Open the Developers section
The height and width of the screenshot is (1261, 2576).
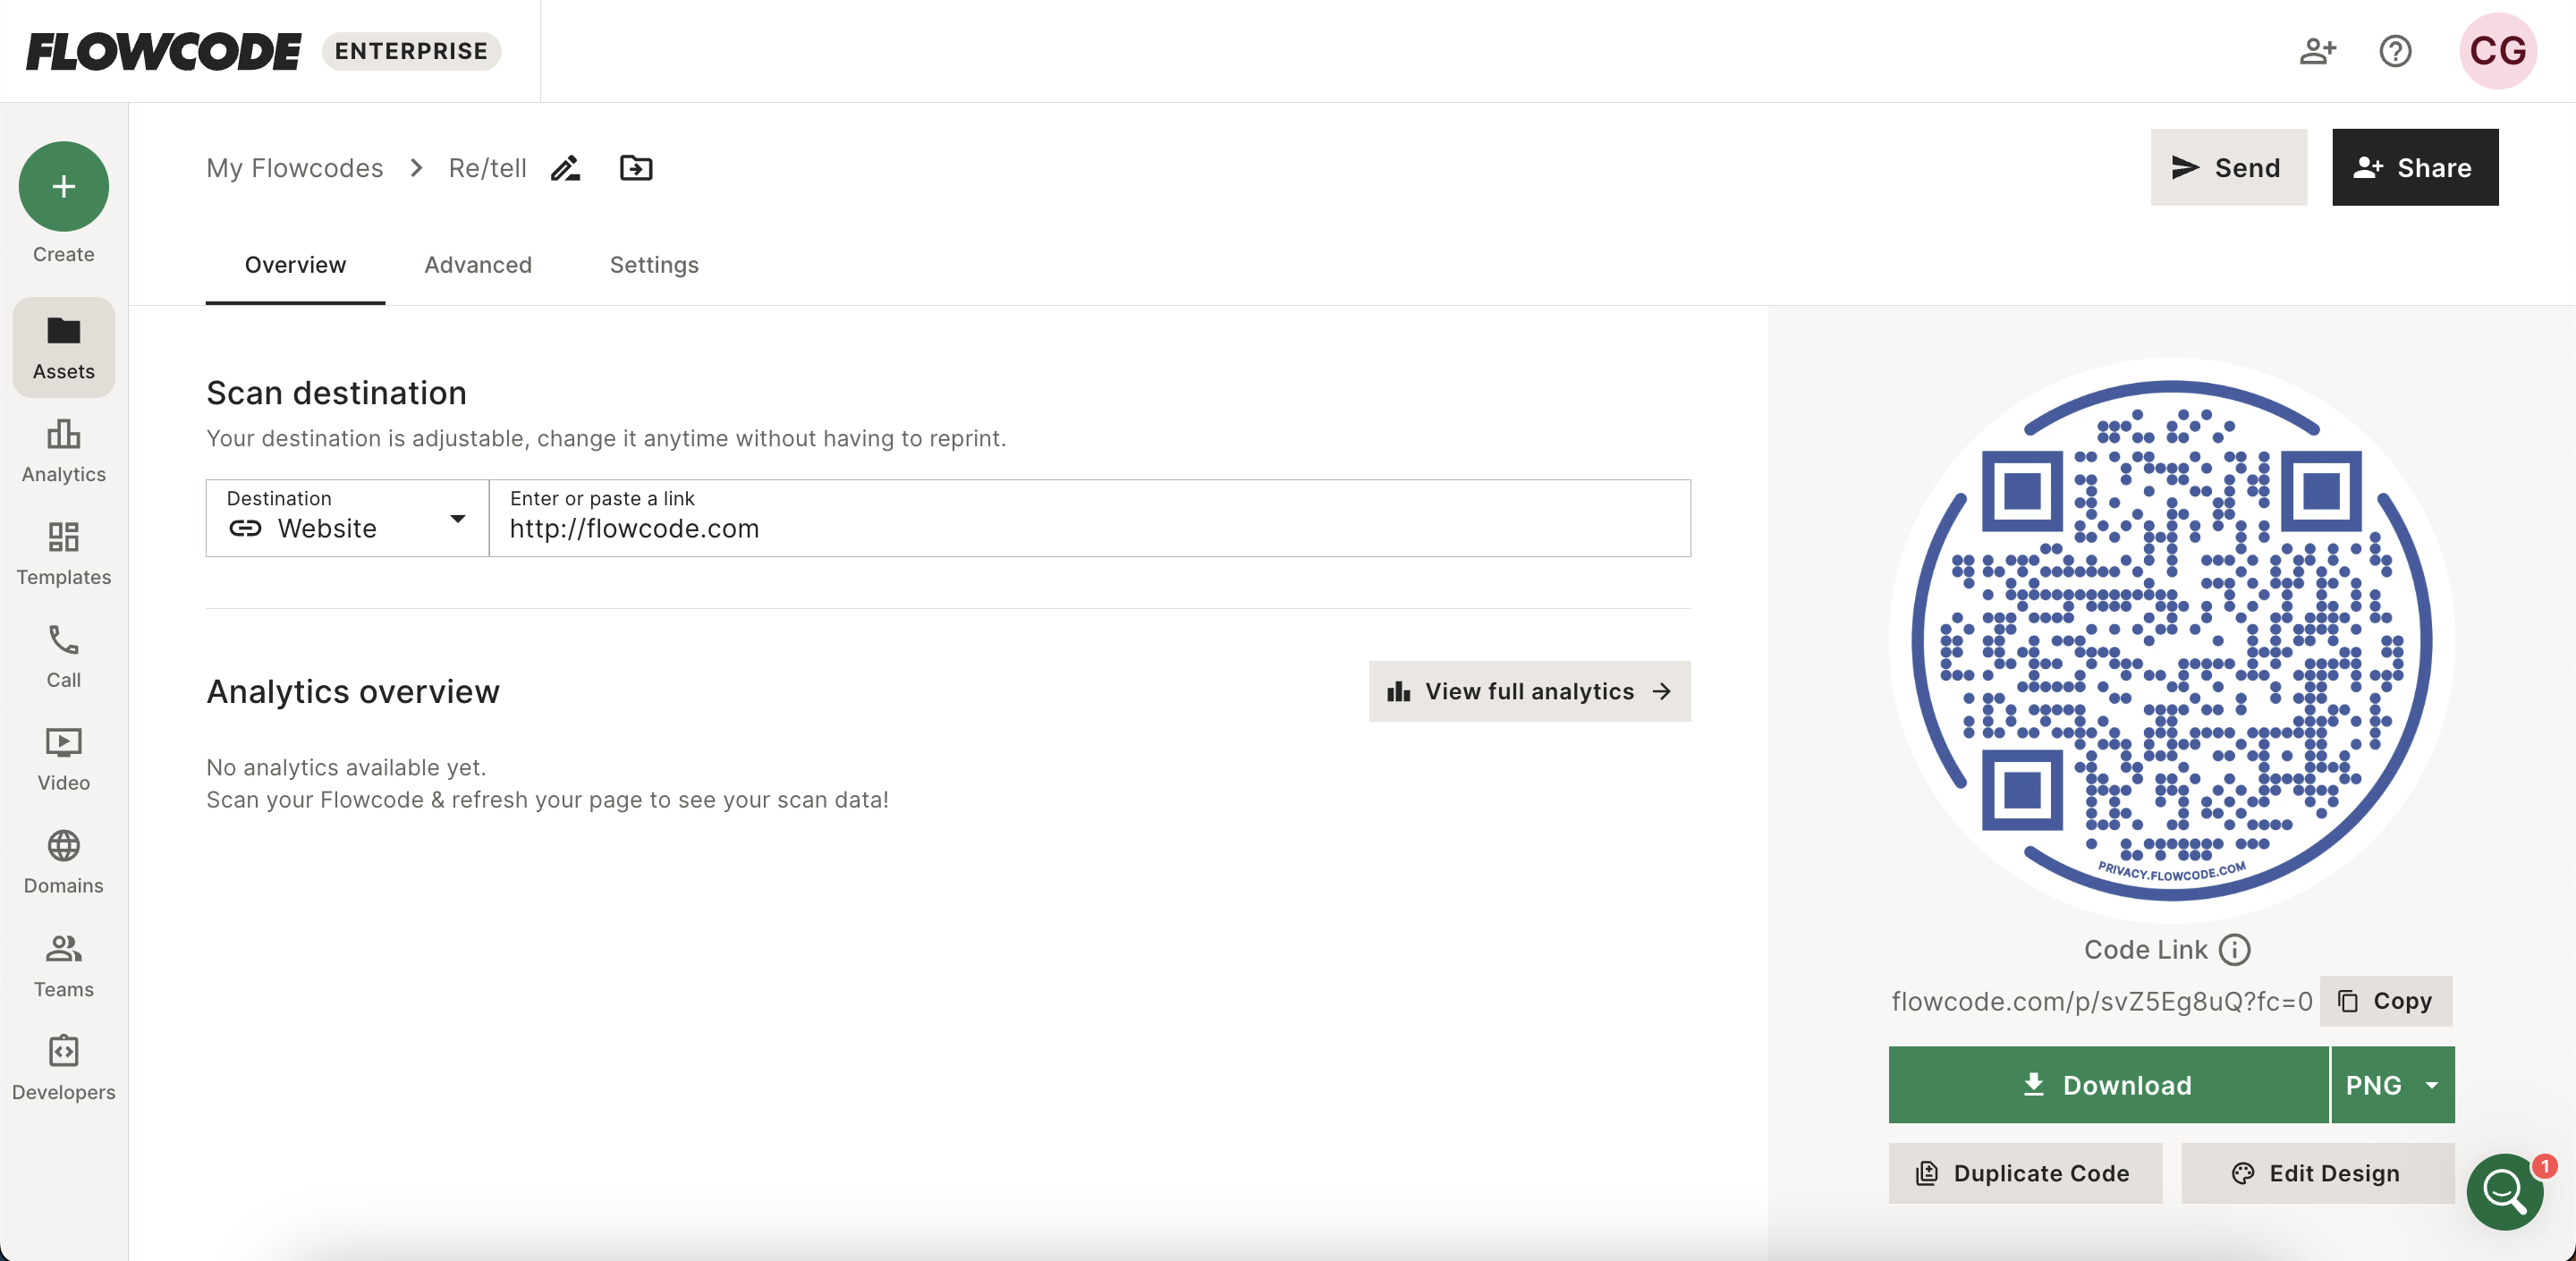63,1069
